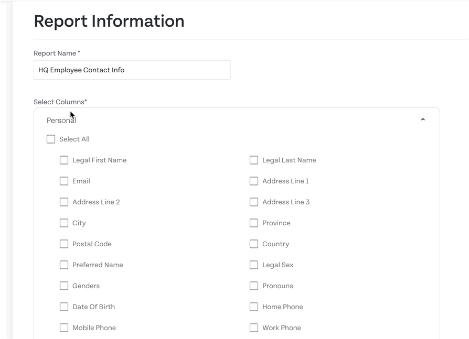Select the Home Phone checkbox

(254, 307)
